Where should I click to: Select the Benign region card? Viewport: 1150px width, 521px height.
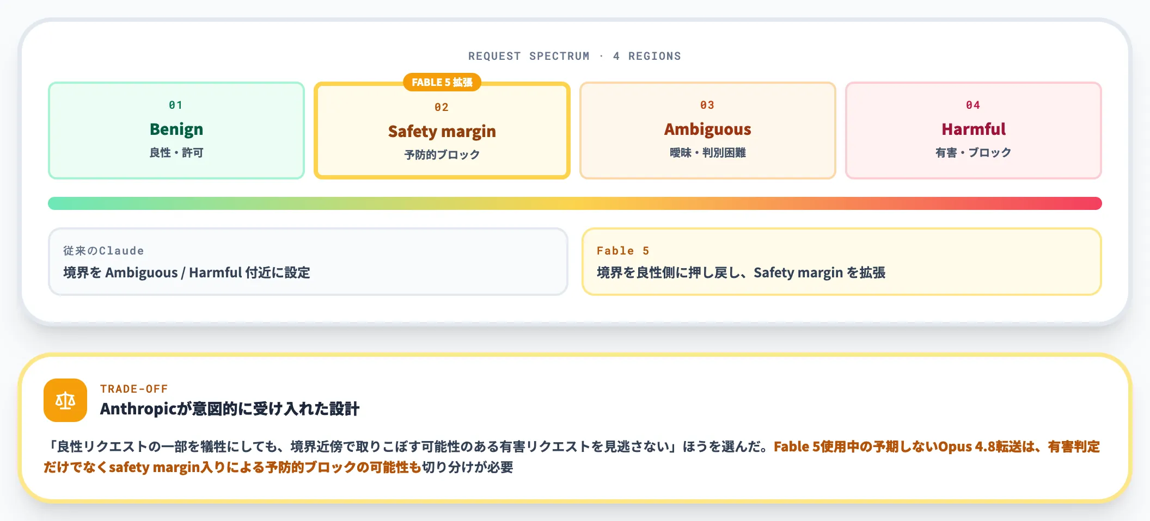coord(176,131)
